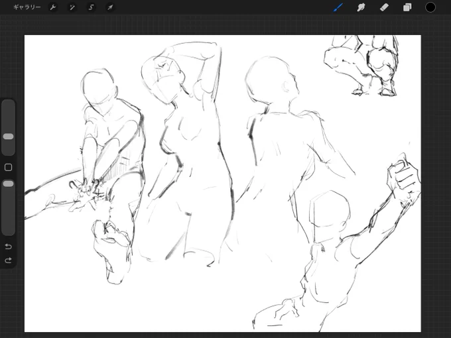Activate the Selection S-shaped tool
451x338 pixels.
[91, 7]
